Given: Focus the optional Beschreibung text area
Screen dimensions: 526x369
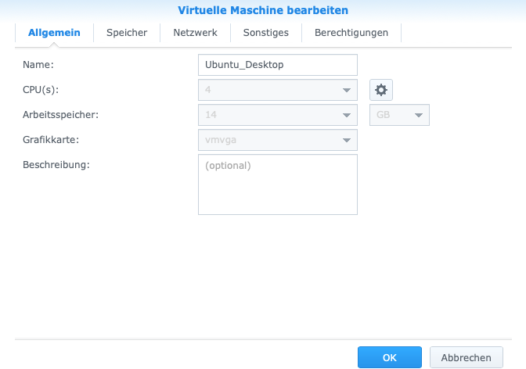Looking at the screenshot, I should pos(278,184).
